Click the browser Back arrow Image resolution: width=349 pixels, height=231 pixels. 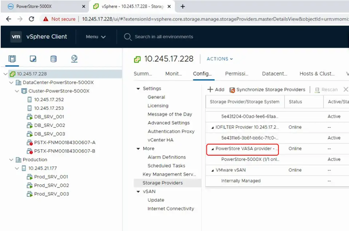[x=8, y=19]
